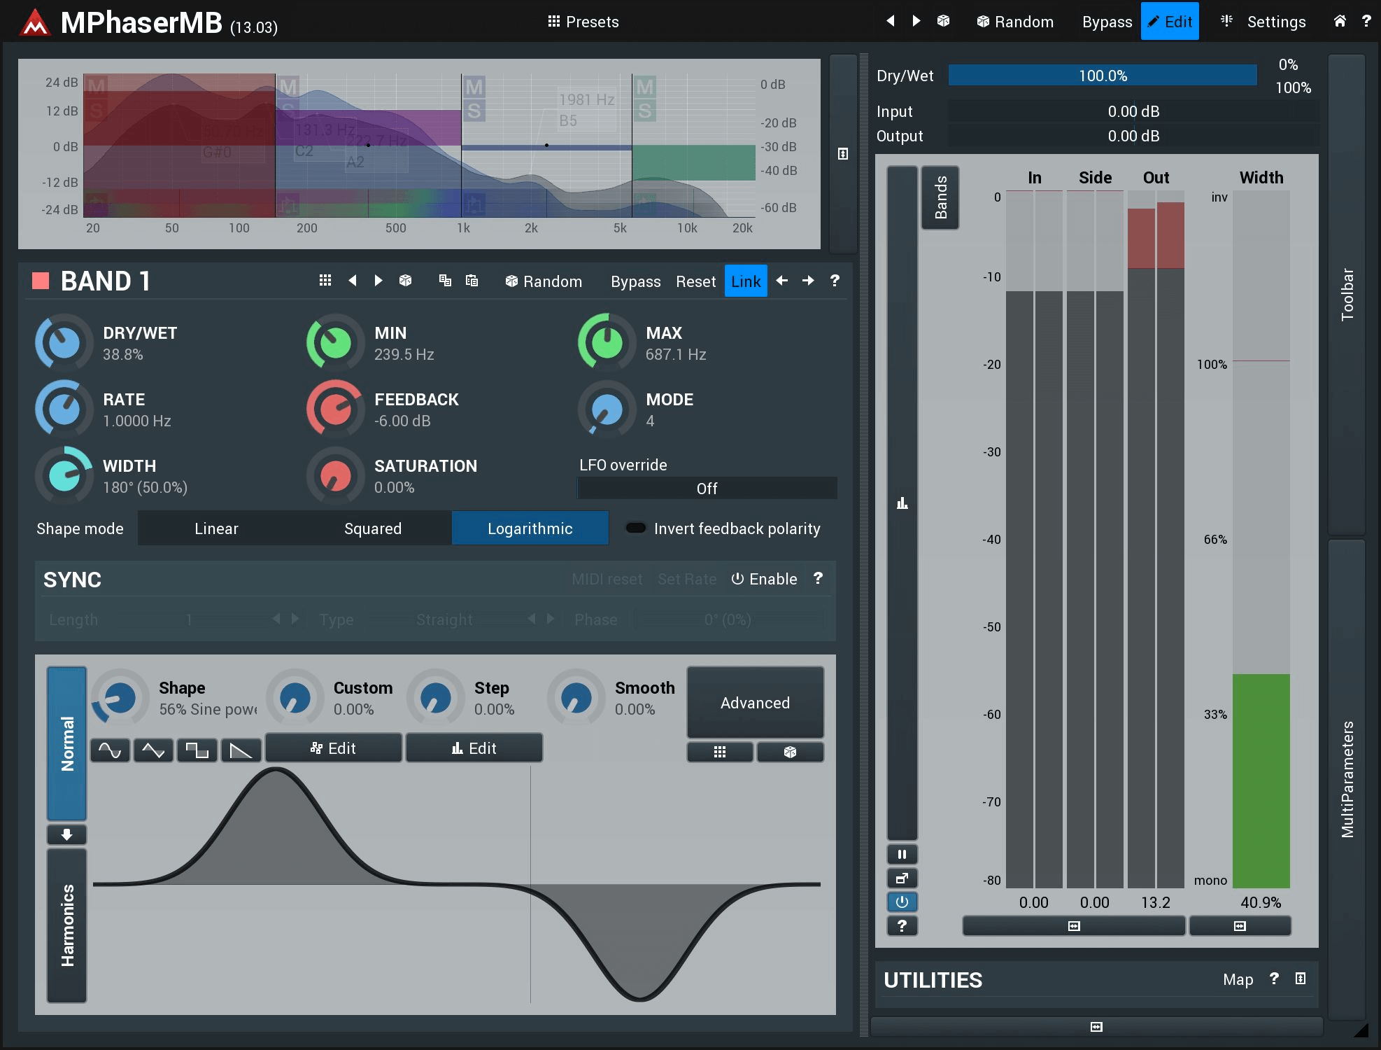Click the home icon in the top bar
Image resolution: width=1381 pixels, height=1050 pixels.
click(1339, 21)
